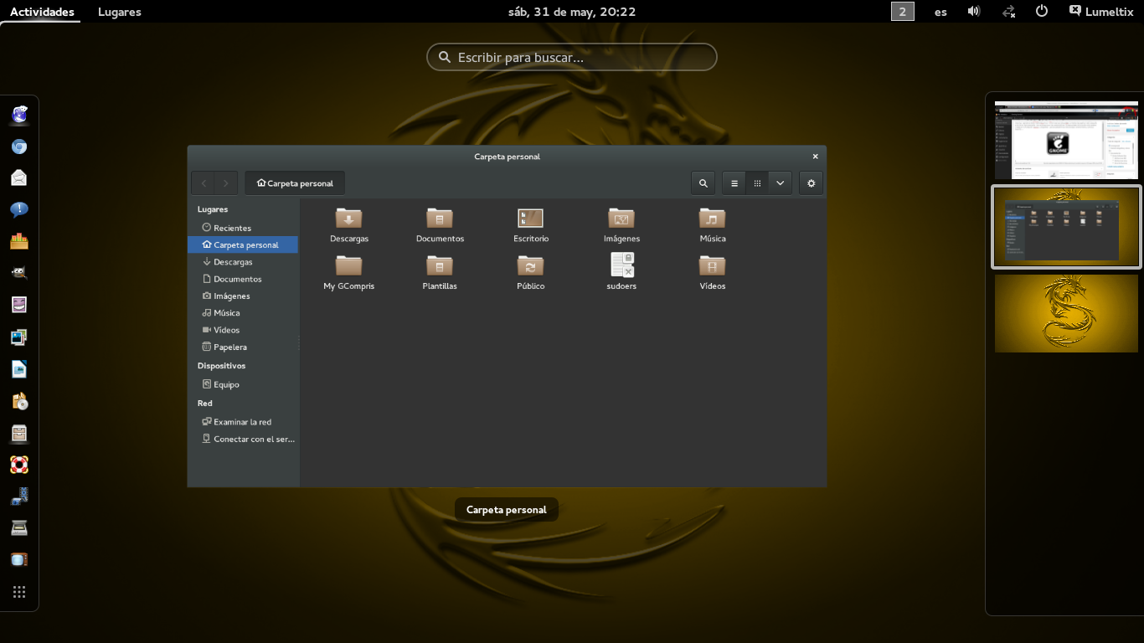Open the Música folder in the file grid

pyautogui.click(x=712, y=219)
